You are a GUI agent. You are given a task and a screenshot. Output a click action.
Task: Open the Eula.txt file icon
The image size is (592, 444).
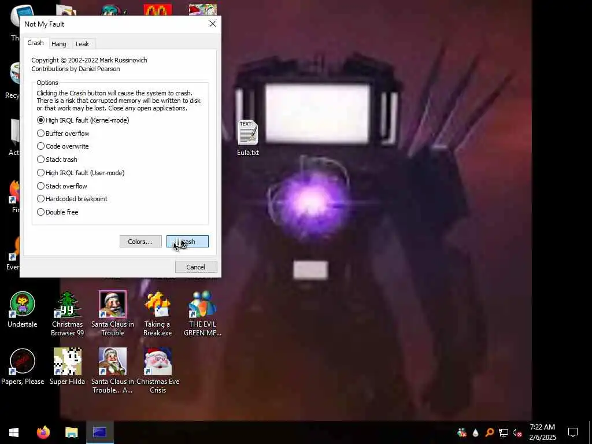pos(248,138)
